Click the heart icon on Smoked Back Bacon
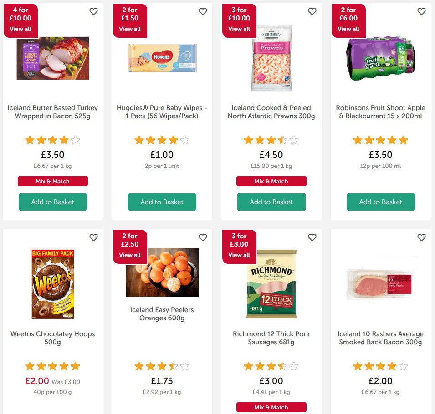Viewport: 435px width, 414px height. tap(421, 237)
